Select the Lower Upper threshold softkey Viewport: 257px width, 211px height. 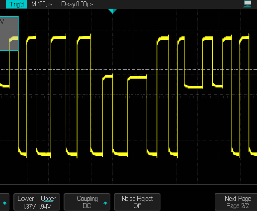click(36, 202)
